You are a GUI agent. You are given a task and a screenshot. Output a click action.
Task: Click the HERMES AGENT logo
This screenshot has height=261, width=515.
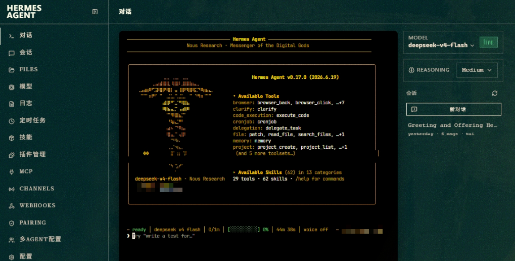click(24, 12)
